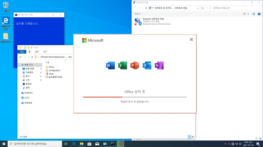The height and width of the screenshot is (147, 263).
Task: Click the PowerPoint icon in Office installer
Action: tap(135, 65)
